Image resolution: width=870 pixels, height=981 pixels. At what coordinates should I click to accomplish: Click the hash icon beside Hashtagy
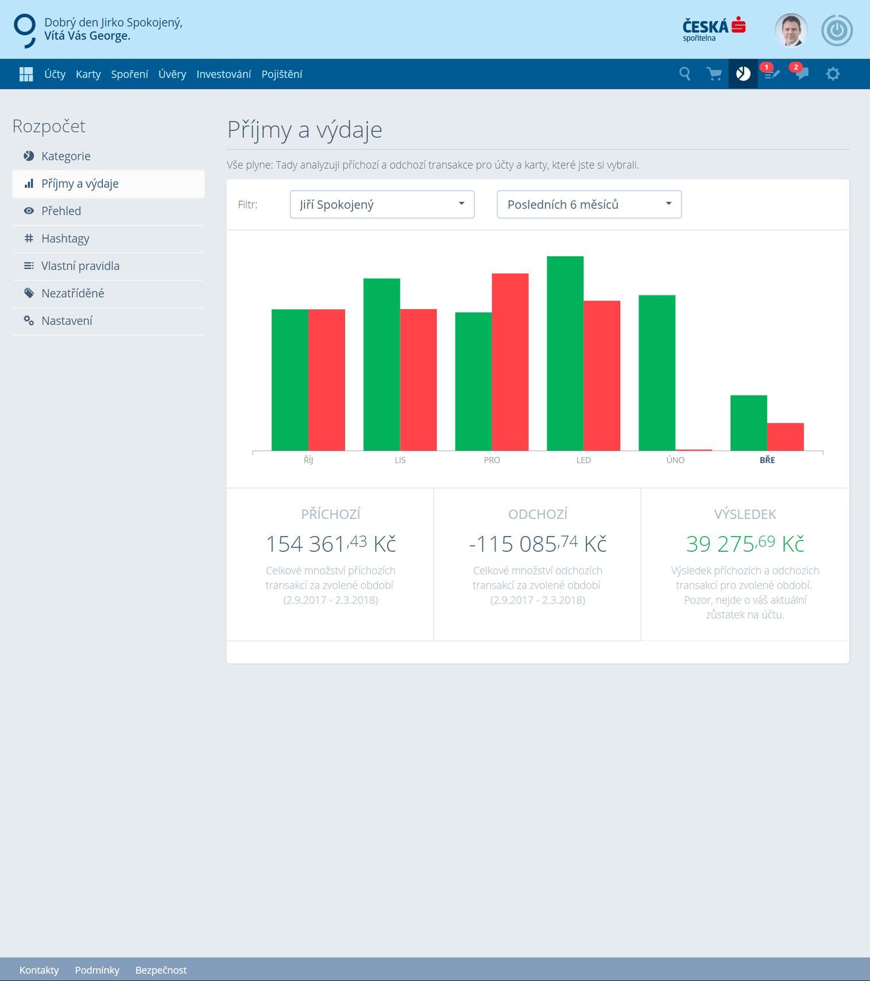[29, 238]
